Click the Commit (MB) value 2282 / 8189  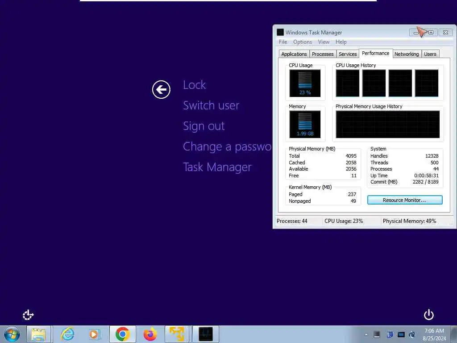click(425, 182)
